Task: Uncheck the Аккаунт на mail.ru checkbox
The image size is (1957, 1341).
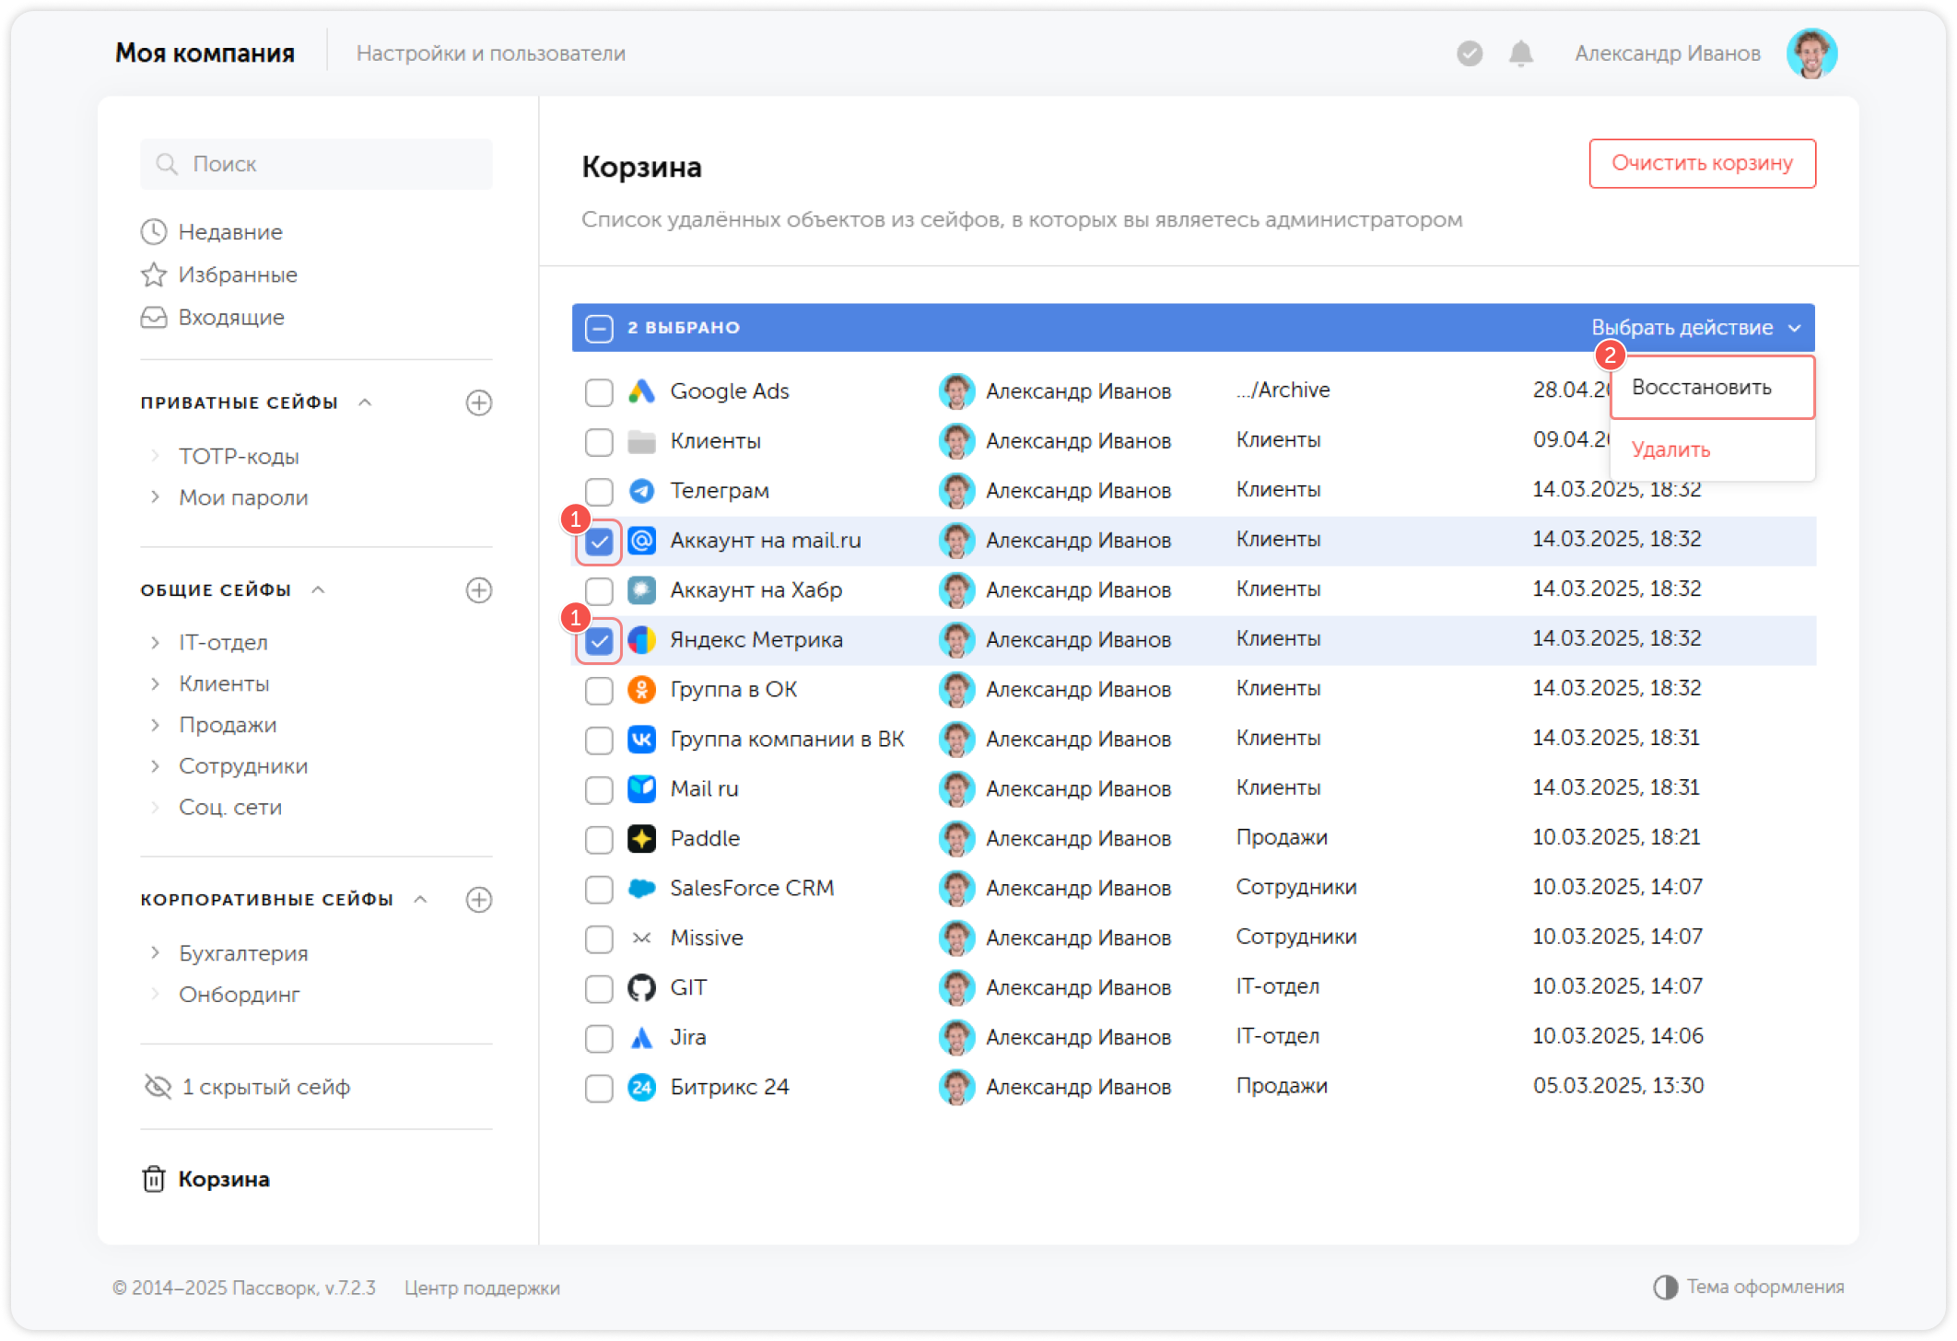Action: point(599,541)
